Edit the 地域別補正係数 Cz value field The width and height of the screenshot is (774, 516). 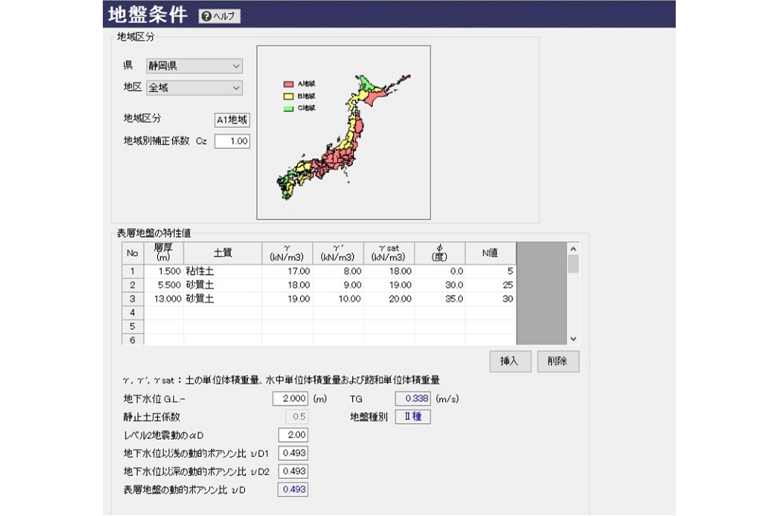point(232,141)
